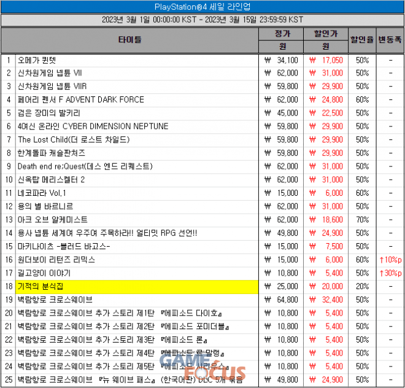
Task: Click the title '한계돌파 캐슬판처즈'
Action: [x=51, y=153]
